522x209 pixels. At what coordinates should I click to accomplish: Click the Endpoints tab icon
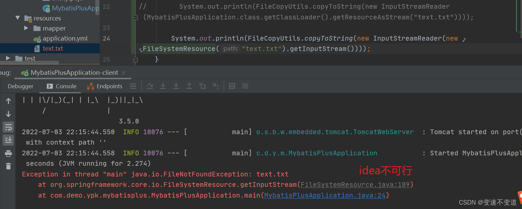pos(90,86)
